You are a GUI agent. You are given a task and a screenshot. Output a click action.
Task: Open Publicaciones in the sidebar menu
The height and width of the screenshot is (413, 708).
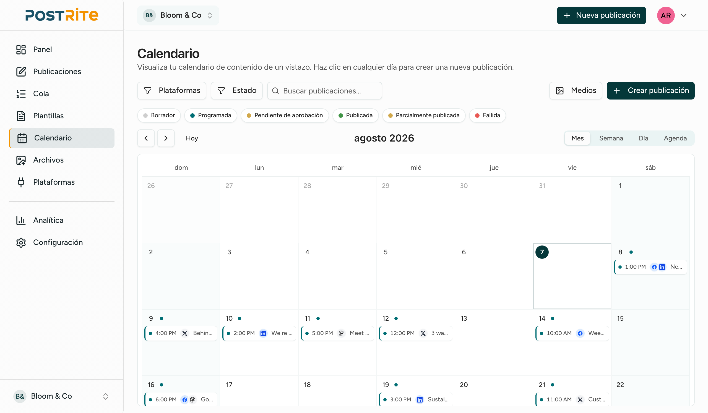[x=61, y=72]
